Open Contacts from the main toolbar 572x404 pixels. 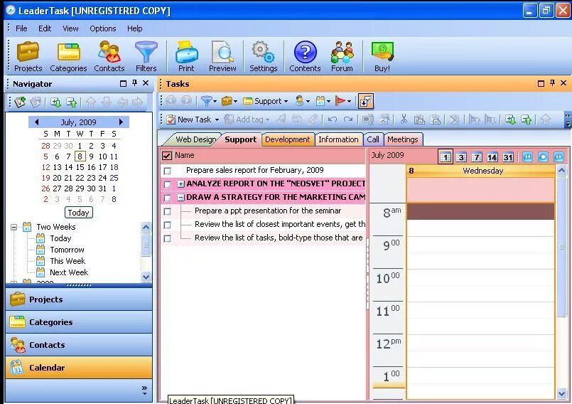tap(109, 57)
